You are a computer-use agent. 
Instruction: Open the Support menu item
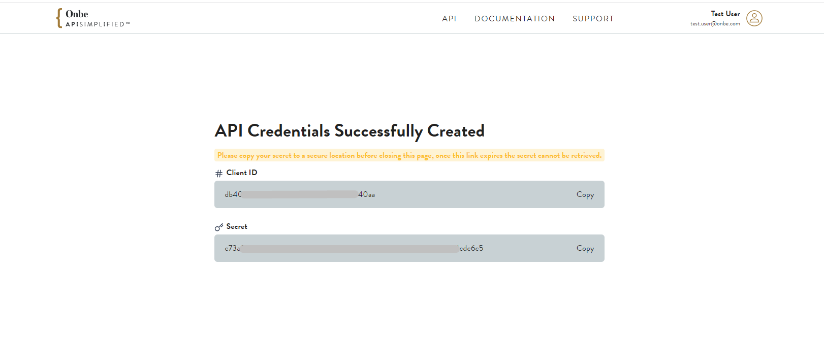coord(593,19)
